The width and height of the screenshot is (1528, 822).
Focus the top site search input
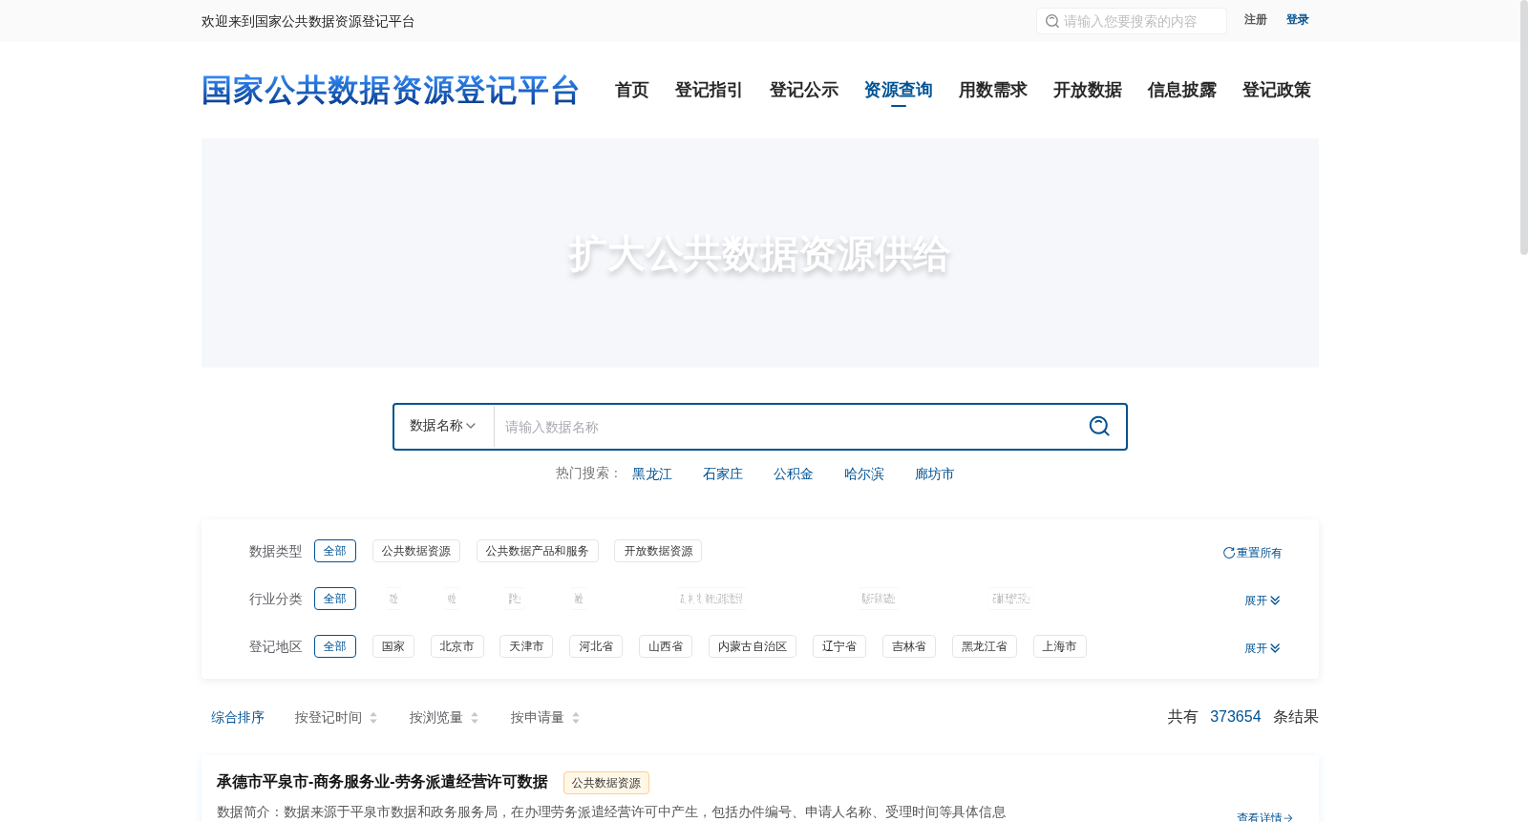1132,21
